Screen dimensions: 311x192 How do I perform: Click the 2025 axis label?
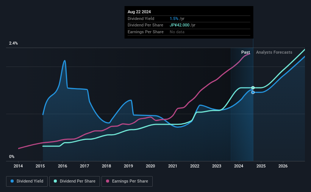coord(261,166)
